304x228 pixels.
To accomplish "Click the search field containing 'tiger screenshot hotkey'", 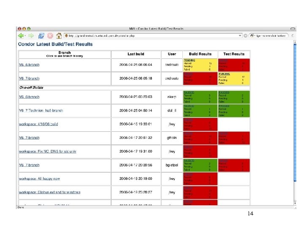I will pyautogui.click(x=269, y=35).
